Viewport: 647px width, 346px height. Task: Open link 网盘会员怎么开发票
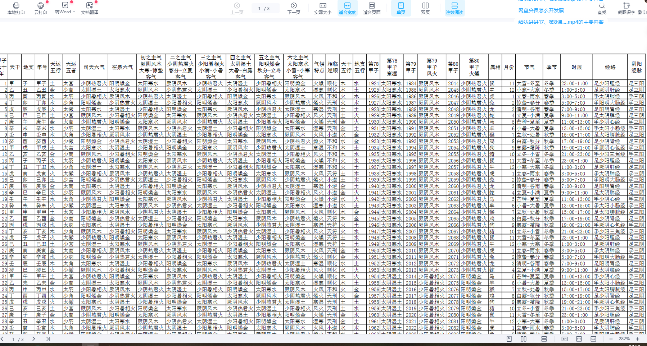pyautogui.click(x=541, y=10)
